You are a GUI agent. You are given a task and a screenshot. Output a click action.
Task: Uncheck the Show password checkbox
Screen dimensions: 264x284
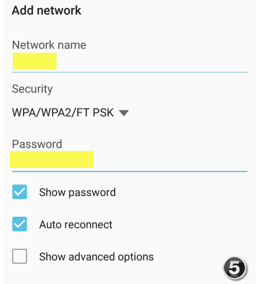20,192
